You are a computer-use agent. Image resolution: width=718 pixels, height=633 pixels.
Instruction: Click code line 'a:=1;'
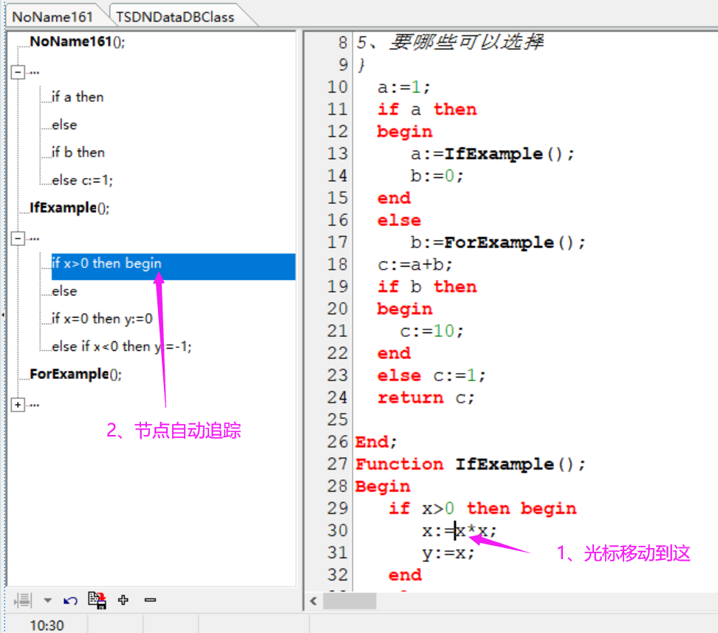click(x=404, y=87)
